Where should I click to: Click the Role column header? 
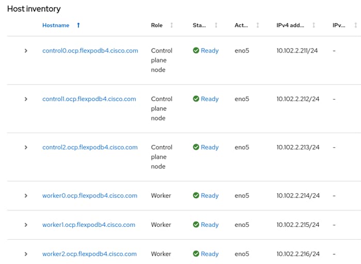[157, 25]
